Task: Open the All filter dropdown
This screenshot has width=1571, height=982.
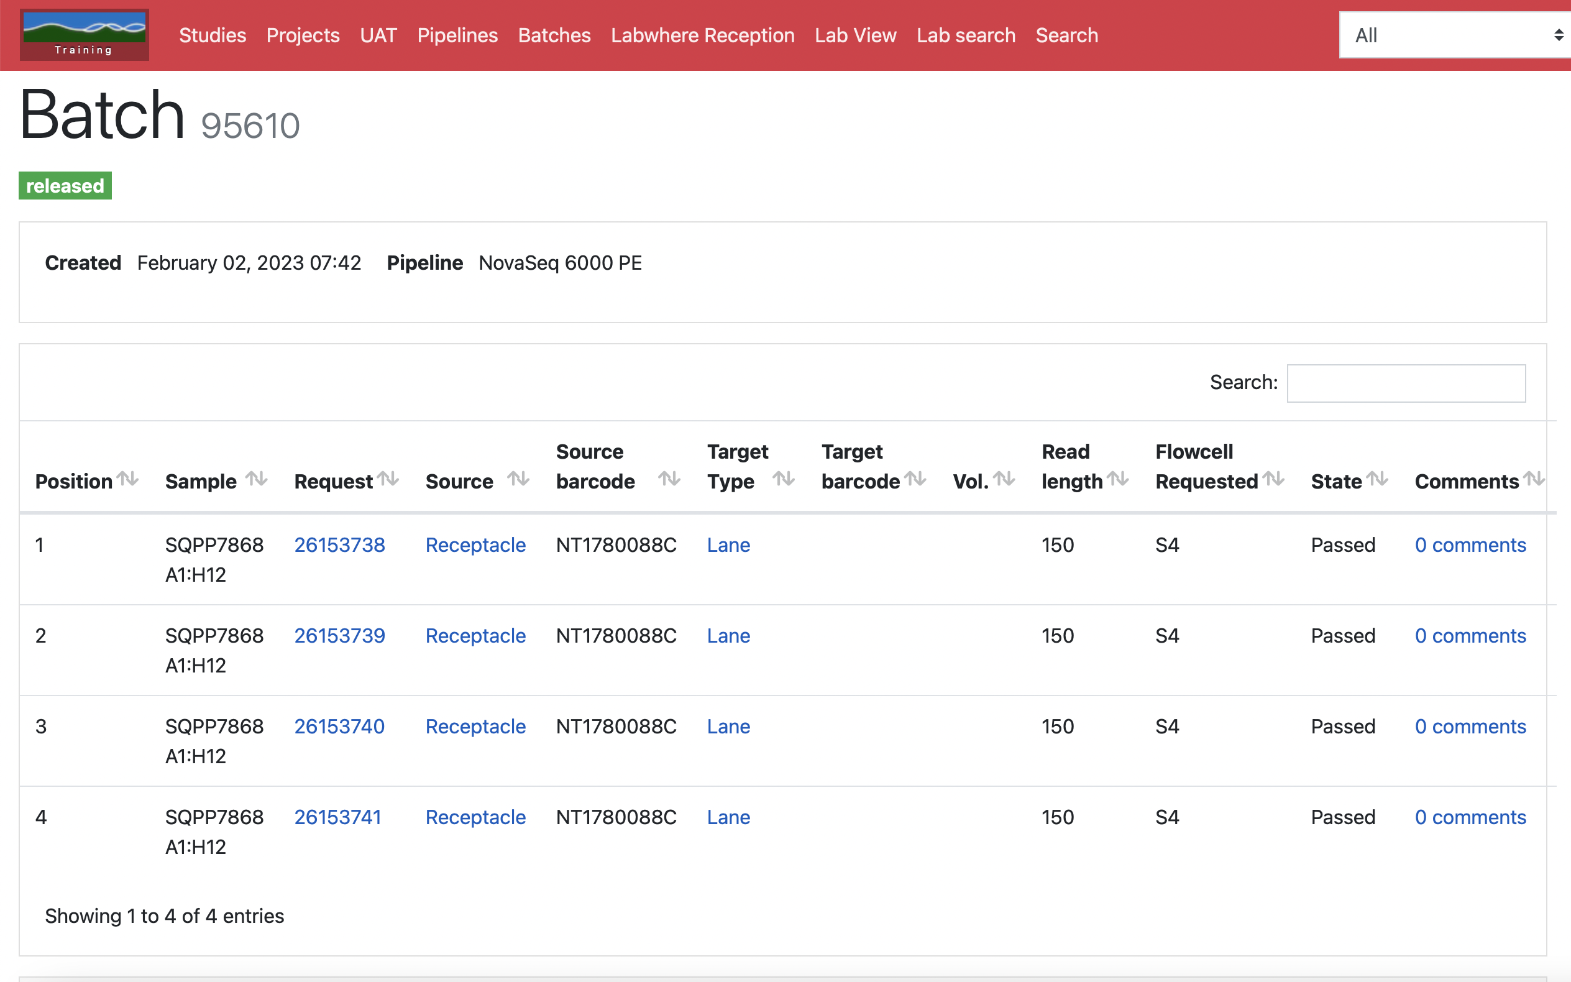Action: (x=1454, y=34)
